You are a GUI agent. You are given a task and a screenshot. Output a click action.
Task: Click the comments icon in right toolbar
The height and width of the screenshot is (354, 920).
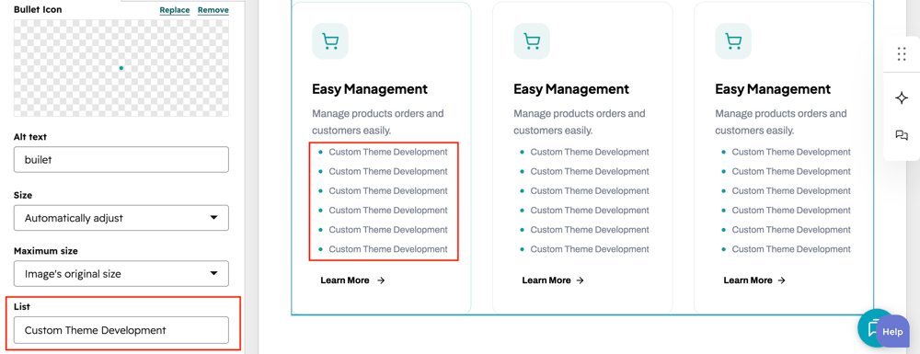pos(902,135)
